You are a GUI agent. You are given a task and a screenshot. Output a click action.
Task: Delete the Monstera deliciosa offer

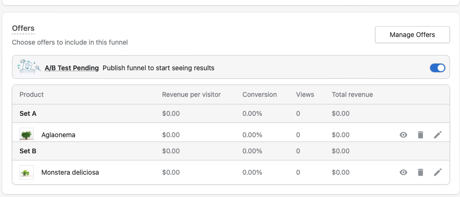pyautogui.click(x=420, y=172)
